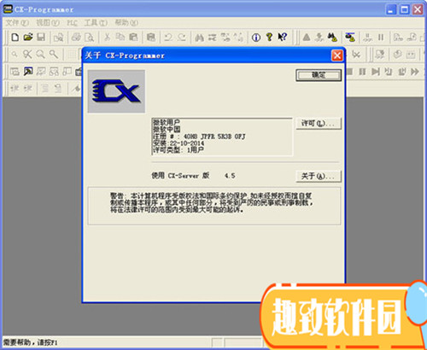Click the arrow-with-question-mark context help icon
The height and width of the screenshot is (350, 427).
(283, 38)
